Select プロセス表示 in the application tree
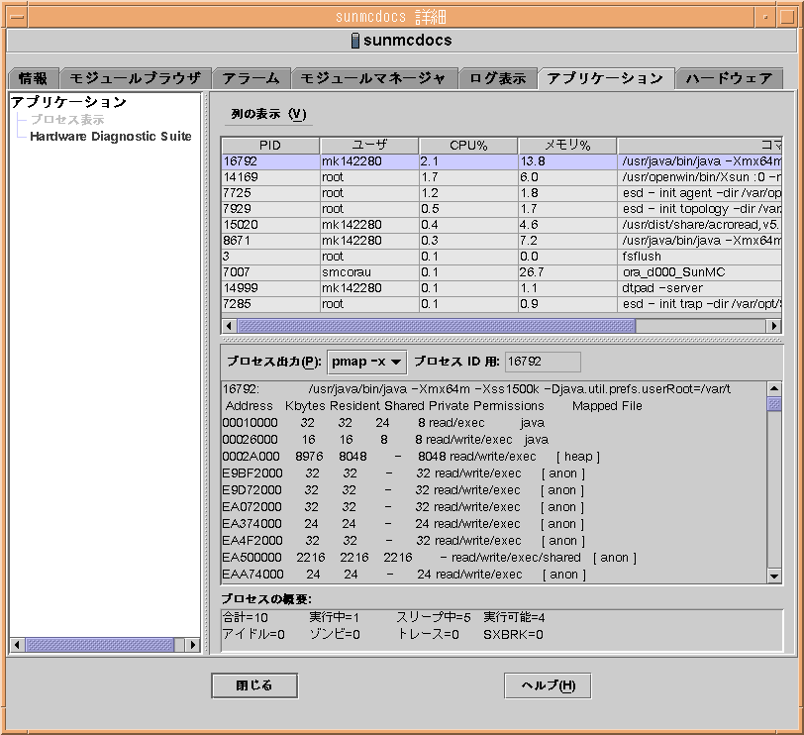Screen dimensions: 804x735 click(x=67, y=120)
